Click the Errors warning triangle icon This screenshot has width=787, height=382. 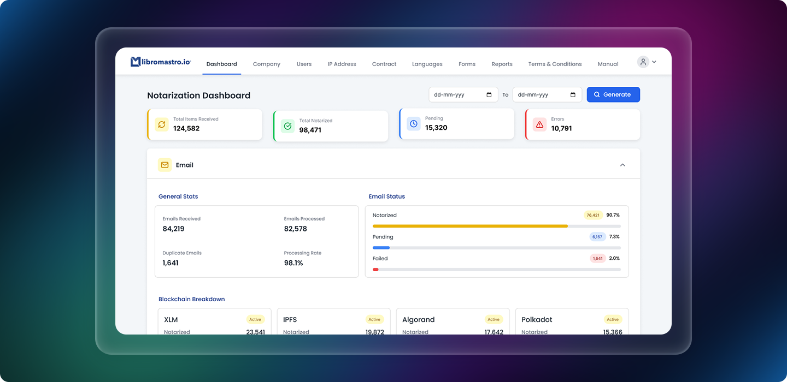tap(539, 124)
